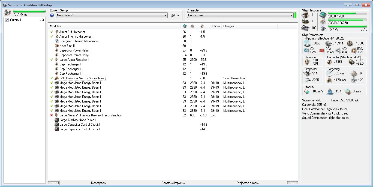Toggle the F-90 Positional Sensor Subroutines checkmark
373x187 pixels.
click(52, 78)
